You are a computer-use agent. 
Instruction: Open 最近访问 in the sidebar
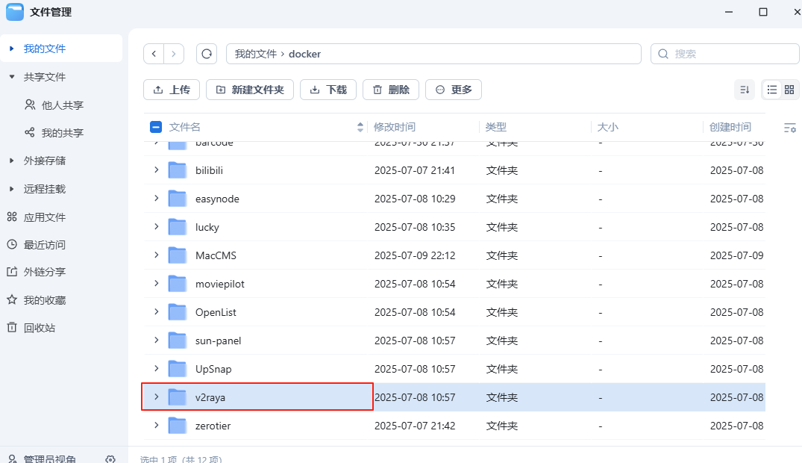tap(44, 245)
